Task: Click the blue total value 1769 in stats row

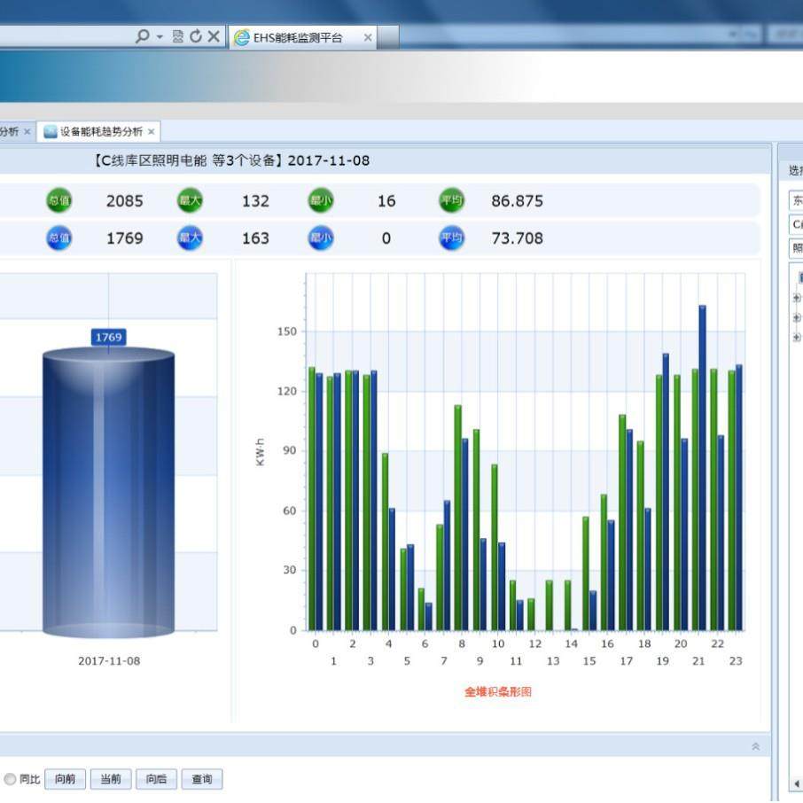Action: [124, 238]
